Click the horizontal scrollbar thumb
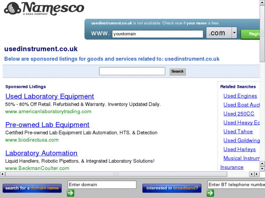Screen dimensions: 265x198 coord(116,174)
